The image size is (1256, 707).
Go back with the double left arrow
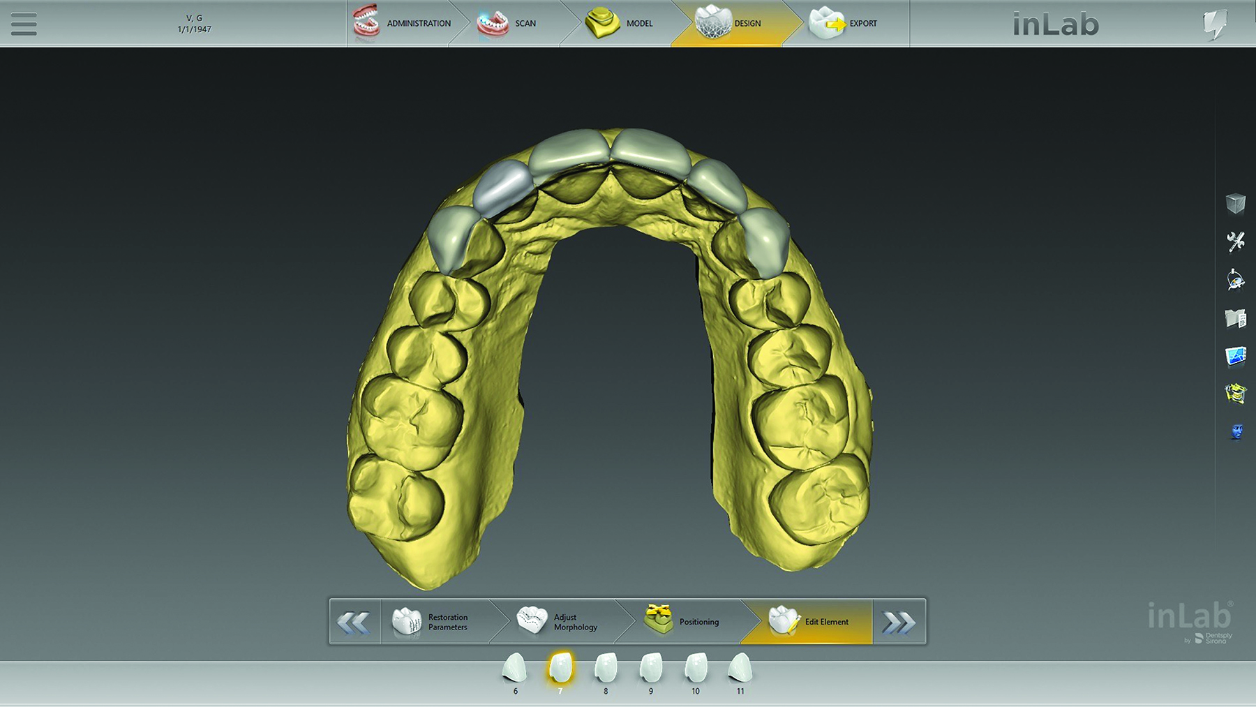tap(354, 622)
